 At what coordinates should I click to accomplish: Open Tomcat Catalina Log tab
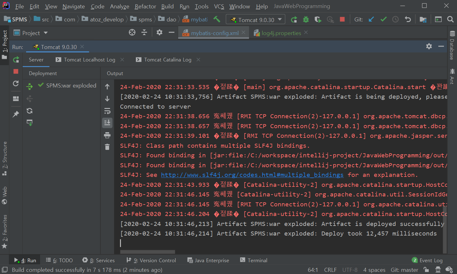tap(167, 60)
